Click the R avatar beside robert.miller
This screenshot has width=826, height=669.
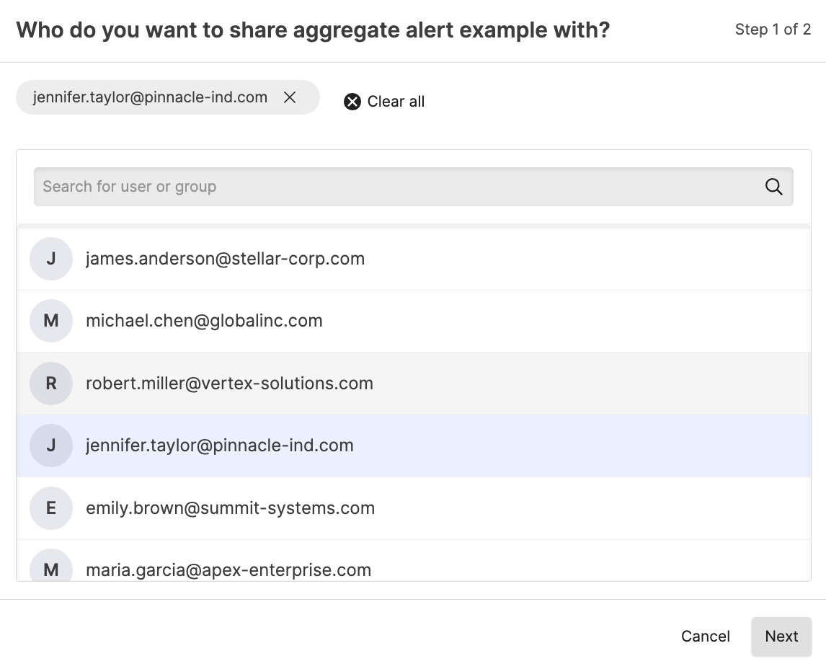[51, 384]
